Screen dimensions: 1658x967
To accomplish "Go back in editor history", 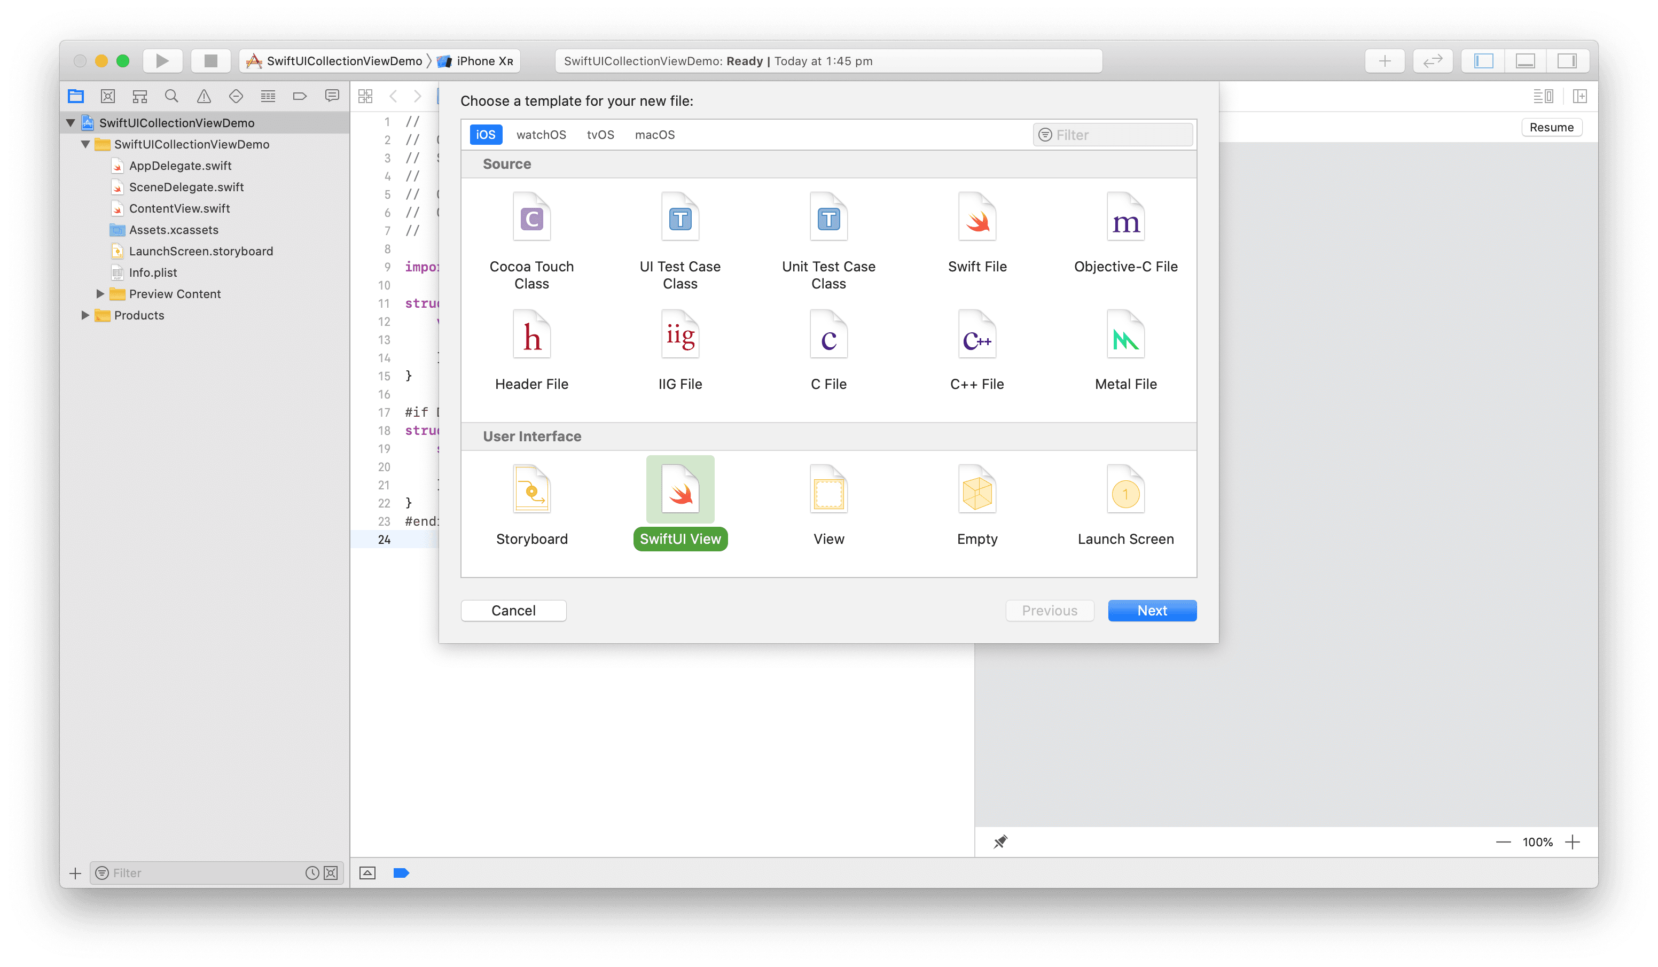I will 394,96.
